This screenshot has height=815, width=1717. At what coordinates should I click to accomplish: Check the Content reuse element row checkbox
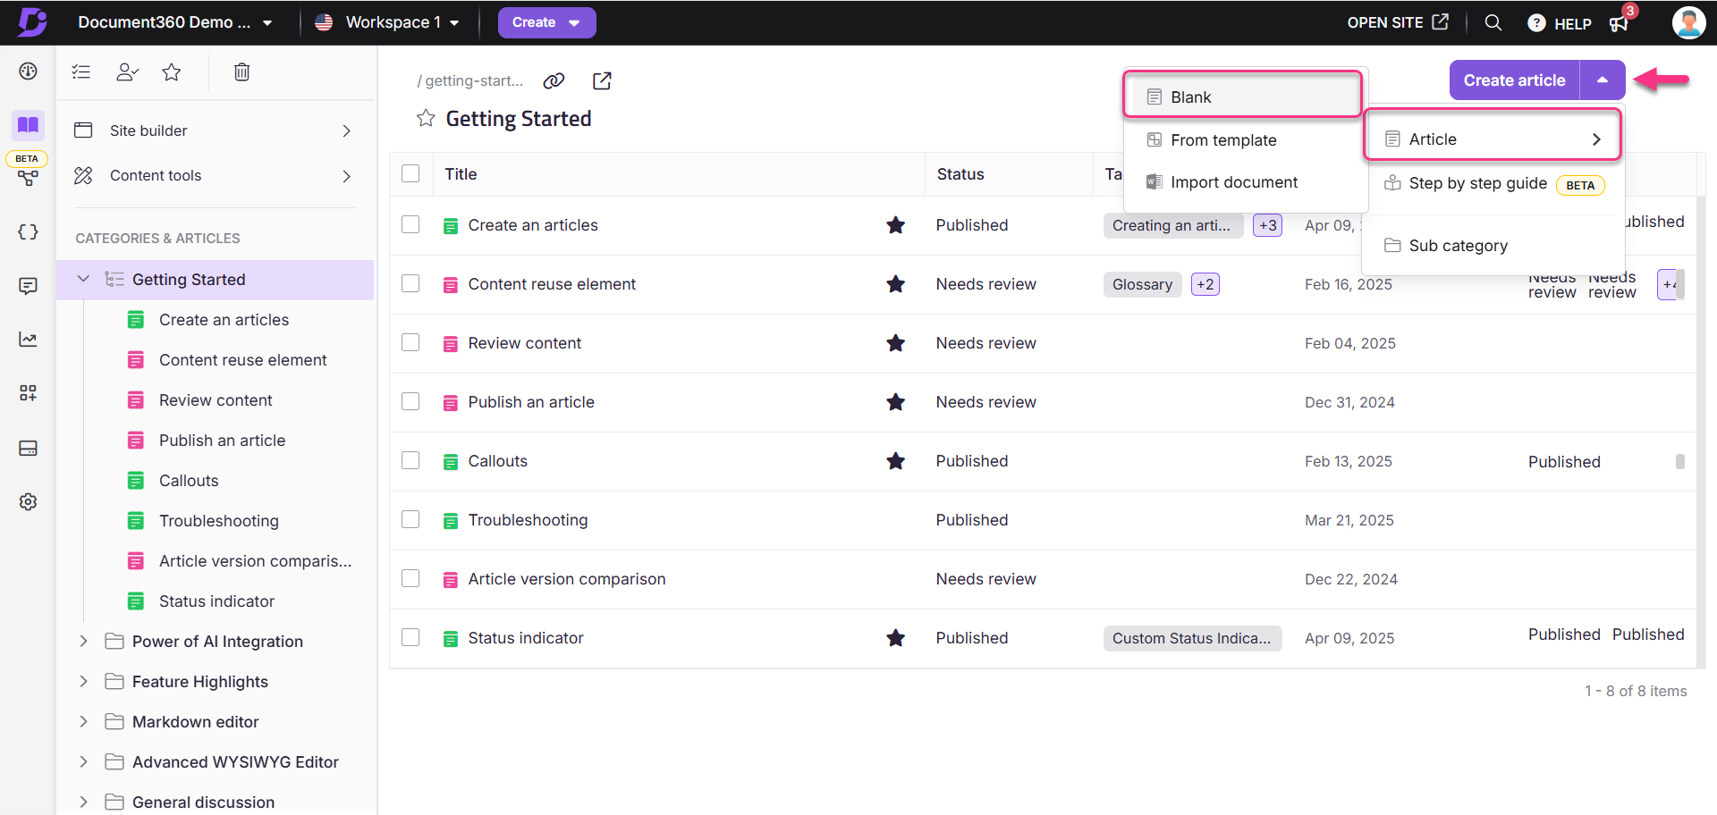410,283
